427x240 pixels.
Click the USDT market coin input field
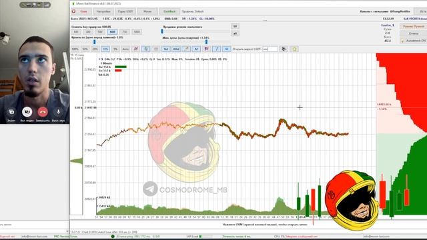pyautogui.click(x=270, y=49)
